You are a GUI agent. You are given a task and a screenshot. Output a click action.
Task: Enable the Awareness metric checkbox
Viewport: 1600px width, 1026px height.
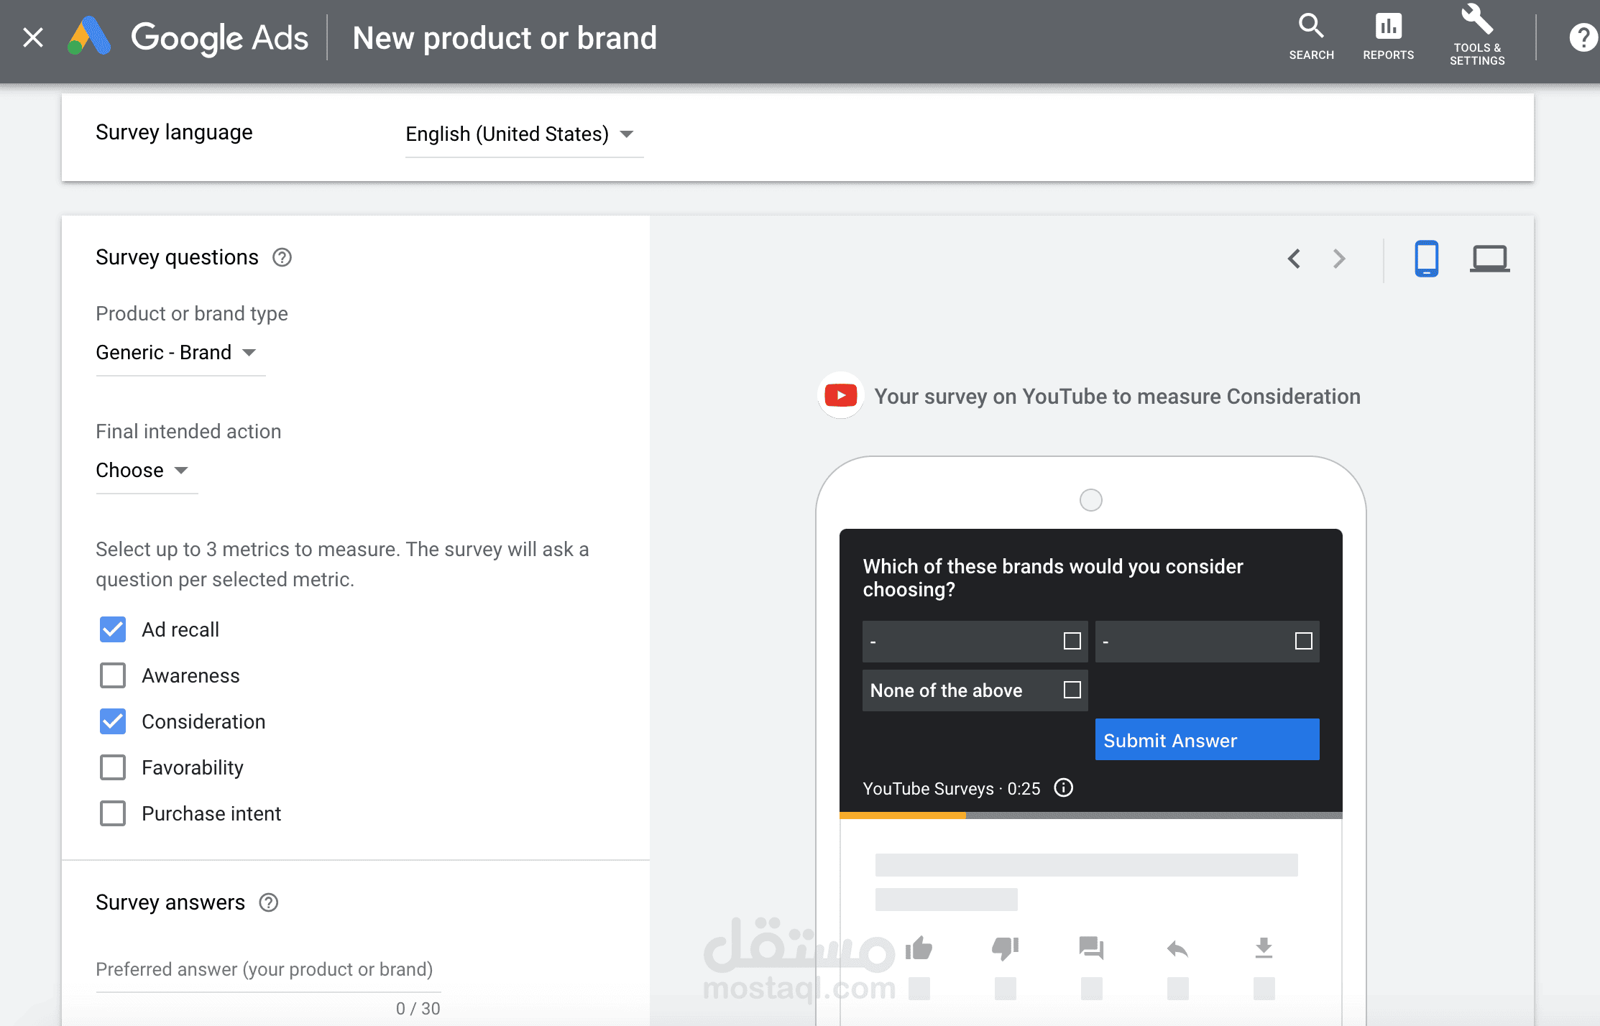tap(113, 675)
